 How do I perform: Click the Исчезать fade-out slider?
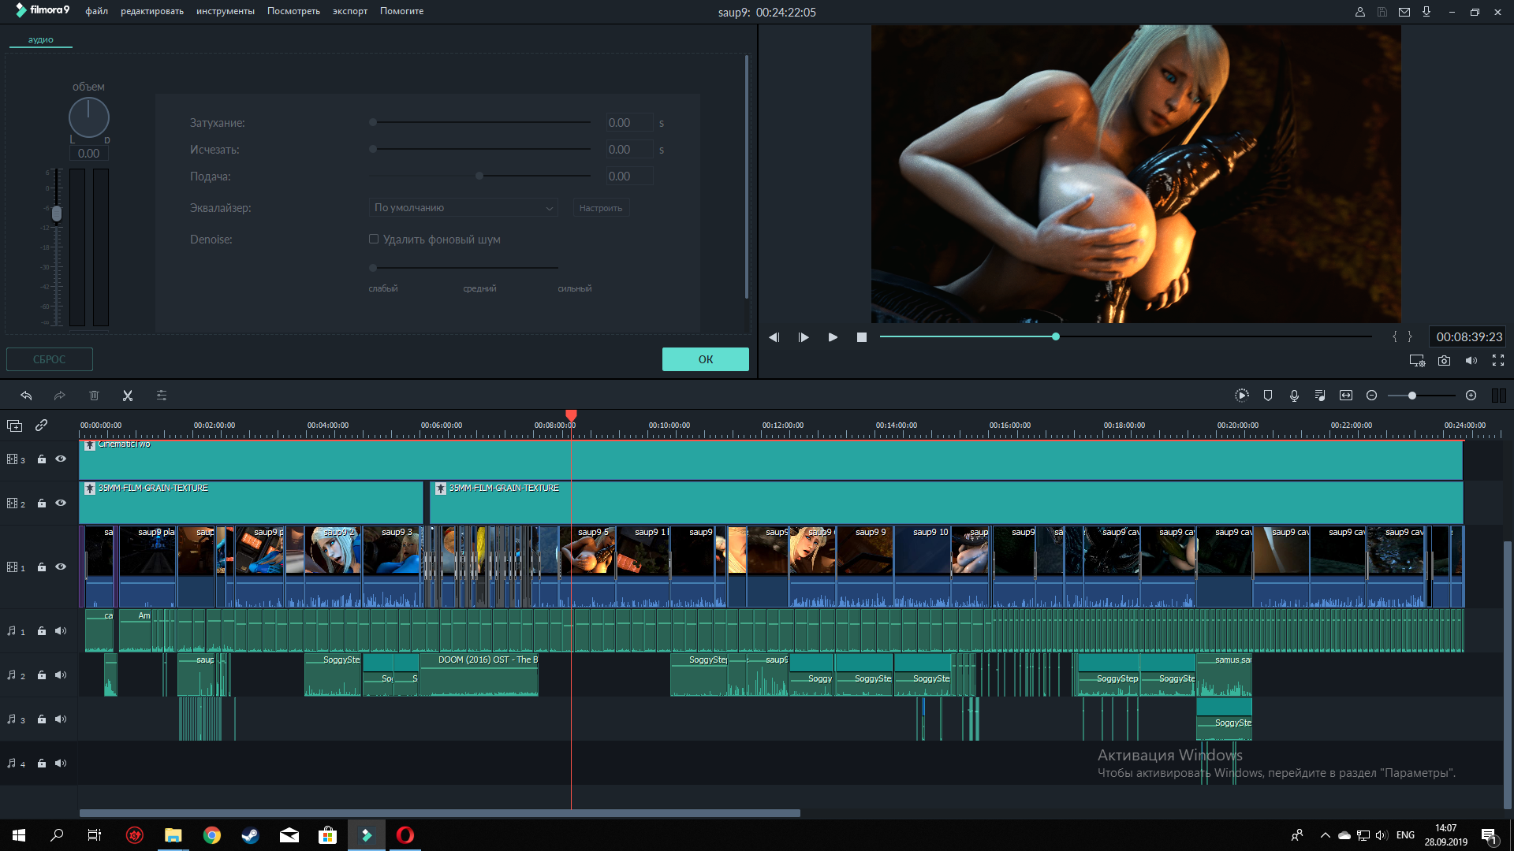click(x=480, y=149)
